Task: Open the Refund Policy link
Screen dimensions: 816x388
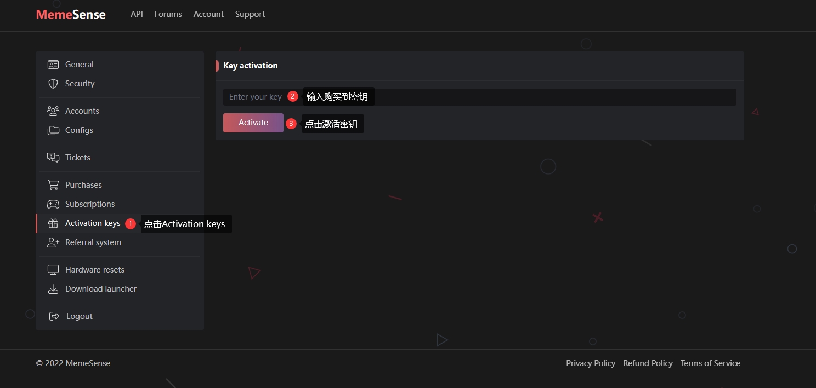Action: (x=648, y=363)
